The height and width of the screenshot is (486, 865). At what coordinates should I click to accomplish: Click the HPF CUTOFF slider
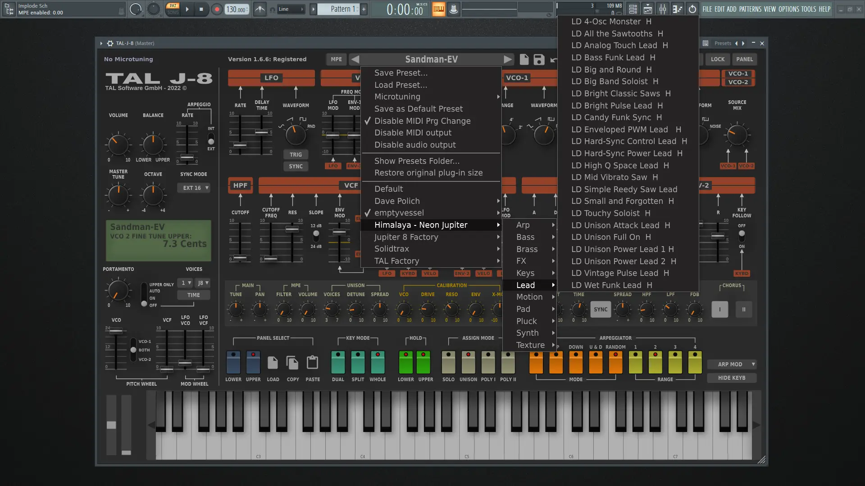[x=240, y=257]
